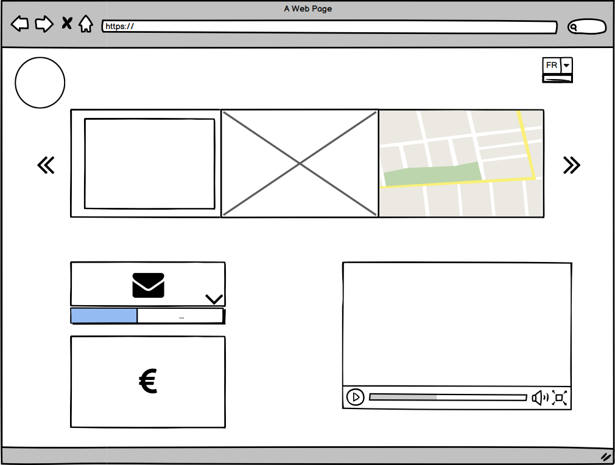The height and width of the screenshot is (465, 615).
Task: Click the magnifier icon in the search box
Action: click(x=573, y=27)
